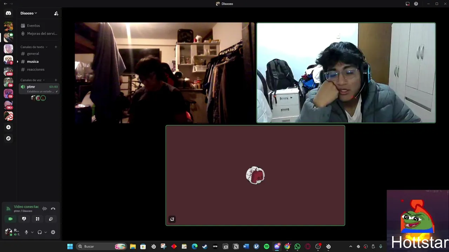Focus the avatar-only participant tile

[x=255, y=175]
